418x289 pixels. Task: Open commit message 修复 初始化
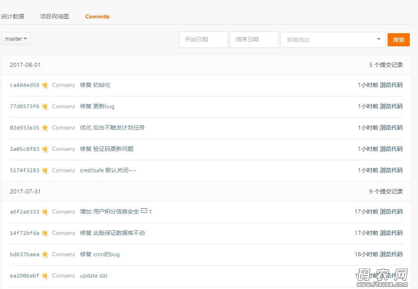coord(95,85)
